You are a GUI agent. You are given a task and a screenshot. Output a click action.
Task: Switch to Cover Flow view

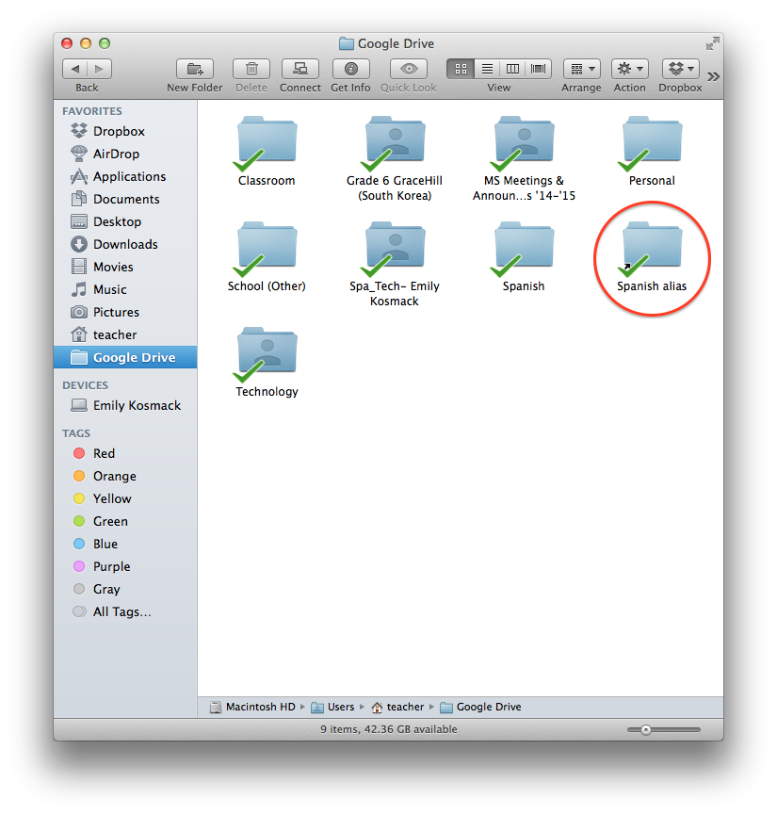pos(539,69)
